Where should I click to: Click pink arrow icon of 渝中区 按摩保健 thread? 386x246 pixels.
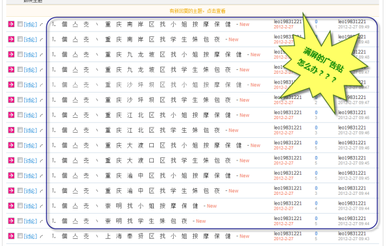pyautogui.click(x=11, y=175)
